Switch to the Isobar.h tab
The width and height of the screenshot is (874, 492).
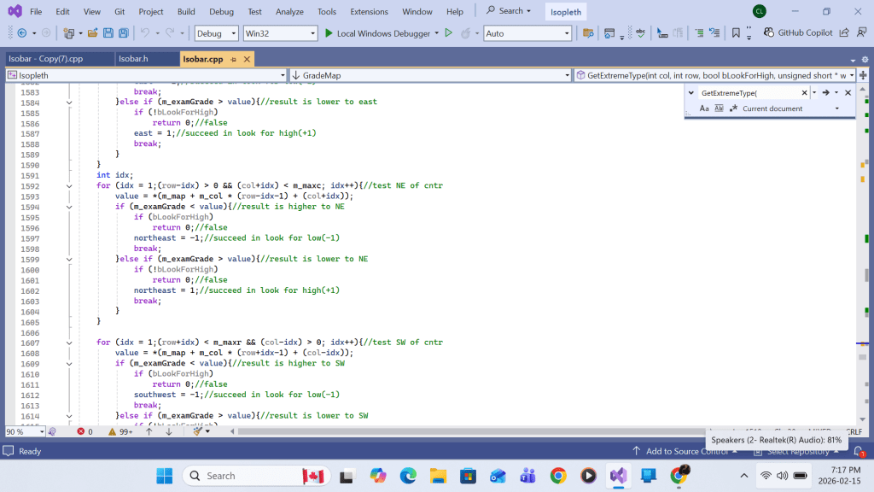click(133, 59)
